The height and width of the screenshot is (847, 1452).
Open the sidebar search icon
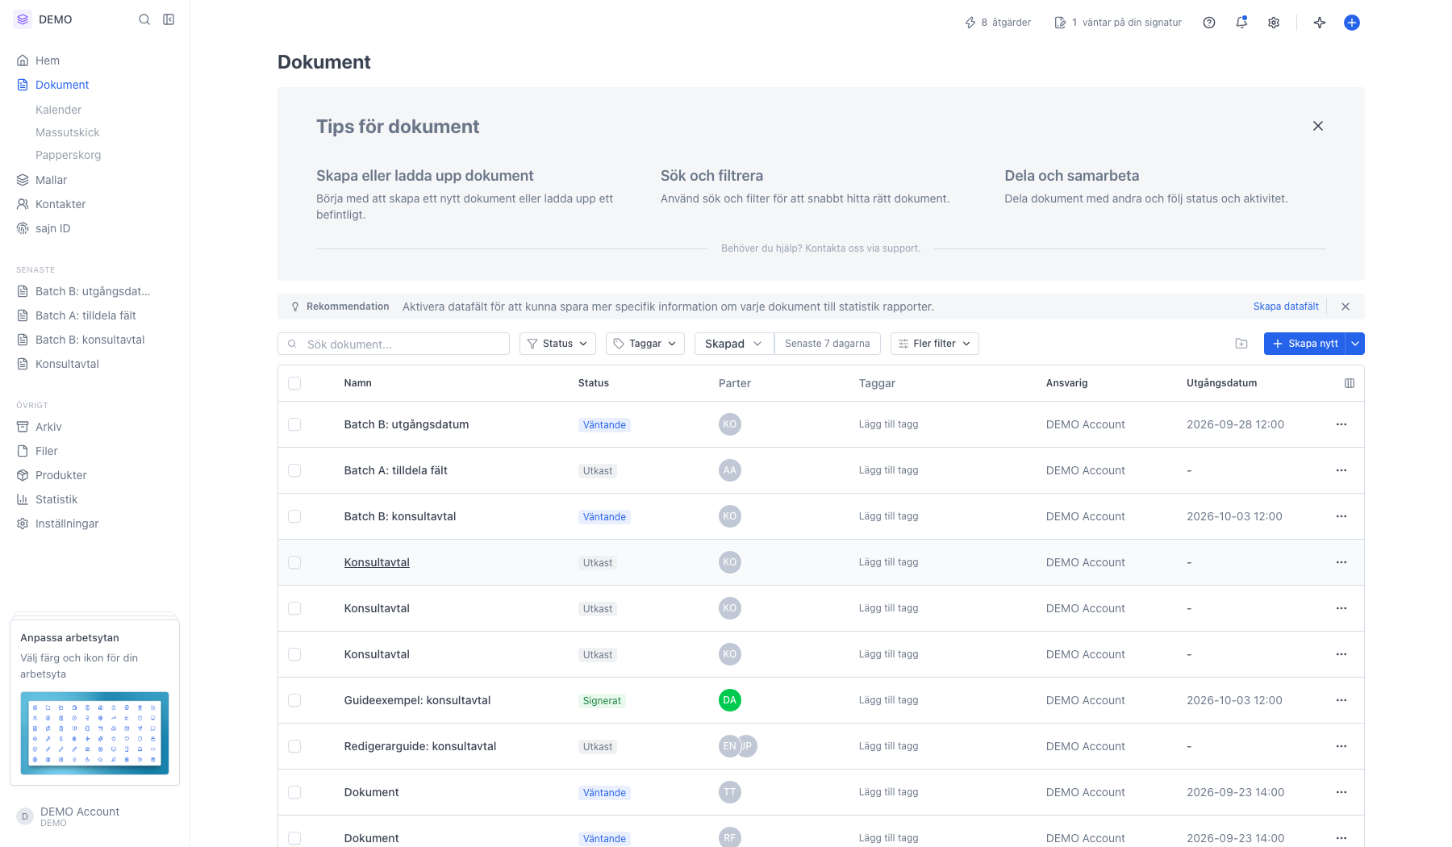click(x=144, y=19)
